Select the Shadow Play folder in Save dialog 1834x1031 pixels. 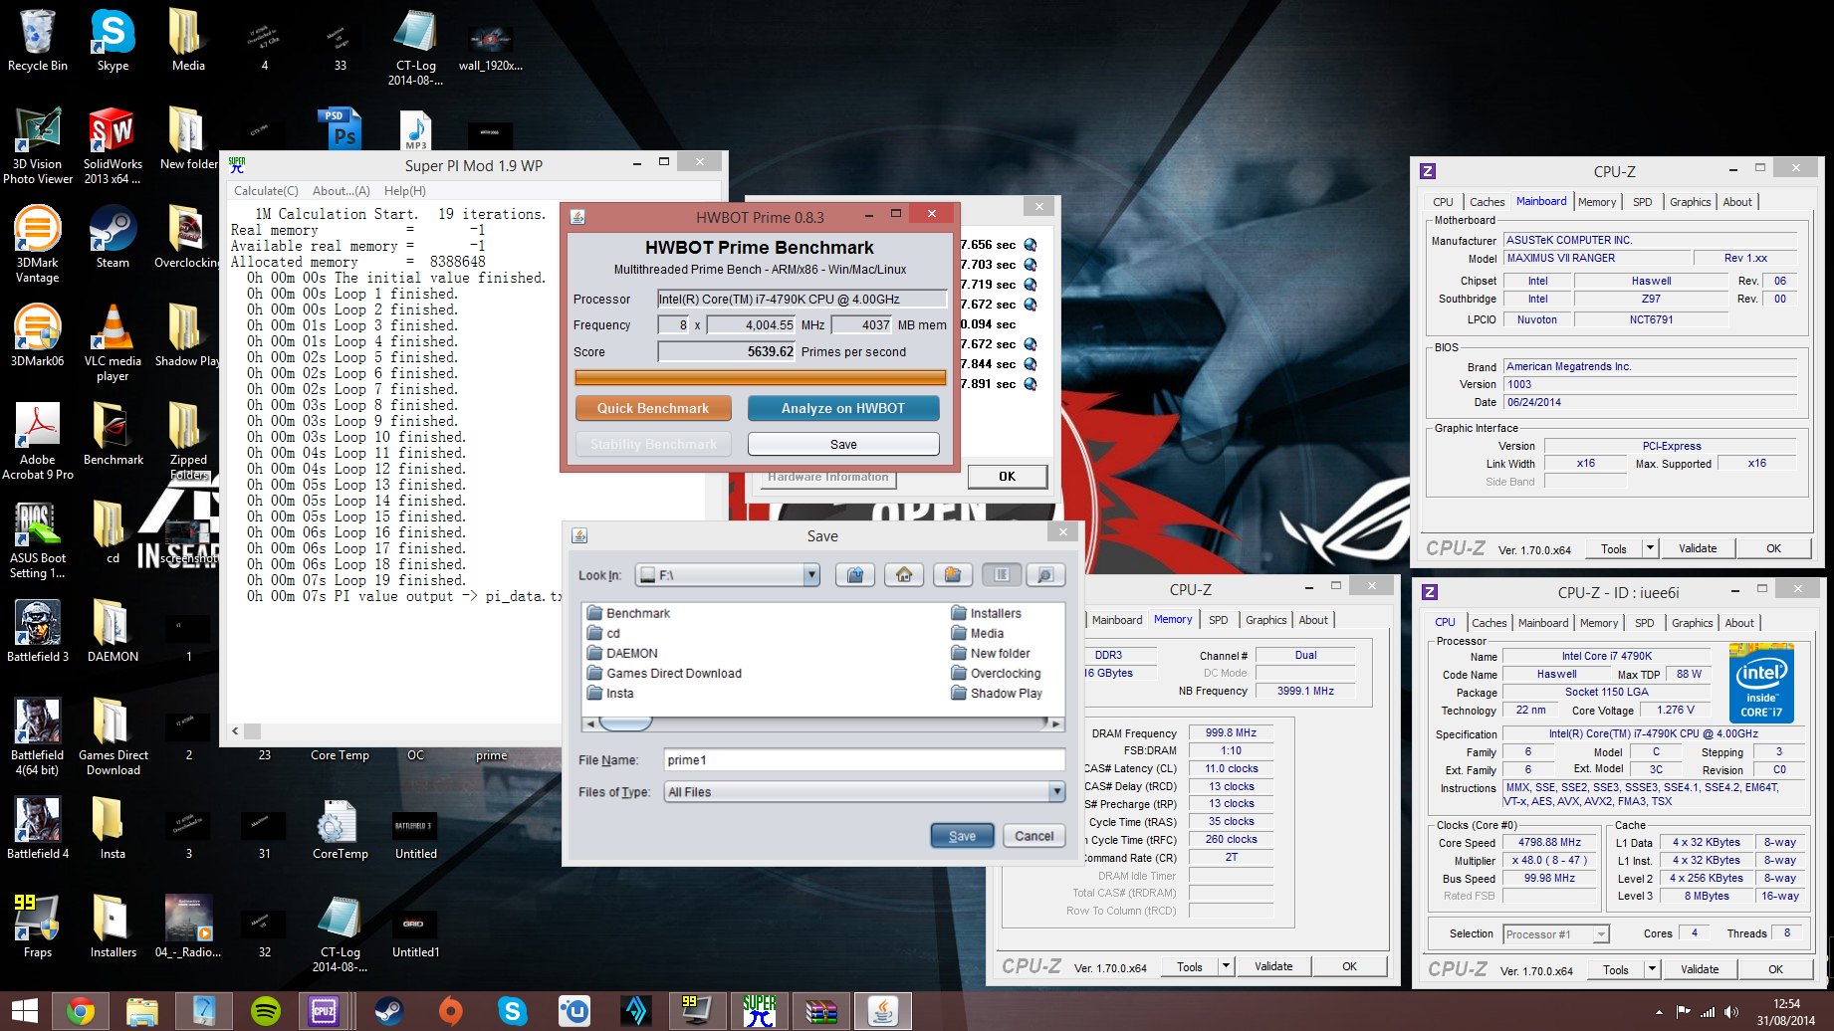pos(997,693)
